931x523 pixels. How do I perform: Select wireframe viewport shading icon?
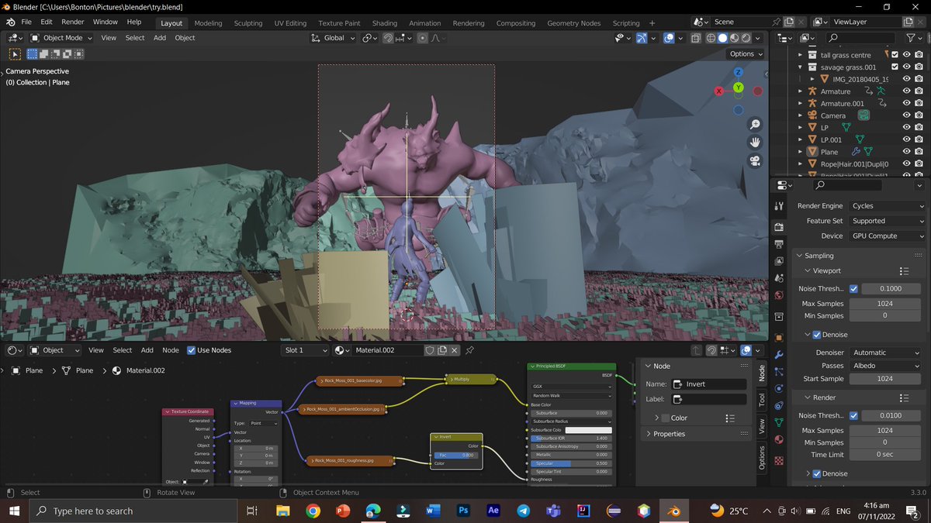point(711,38)
